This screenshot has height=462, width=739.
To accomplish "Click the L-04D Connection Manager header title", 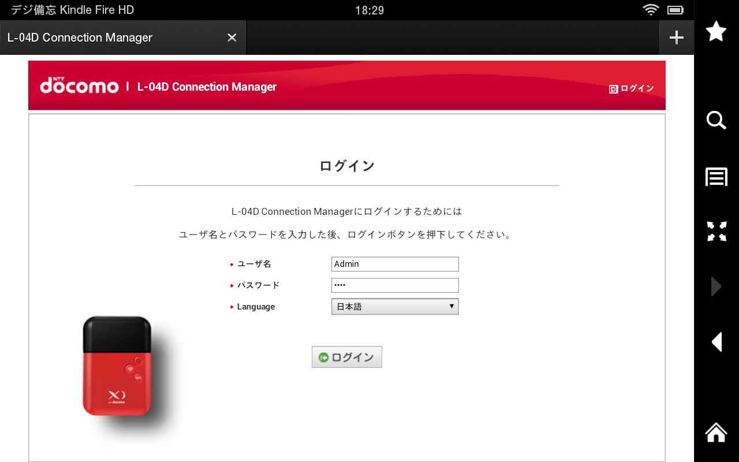I will (207, 87).
